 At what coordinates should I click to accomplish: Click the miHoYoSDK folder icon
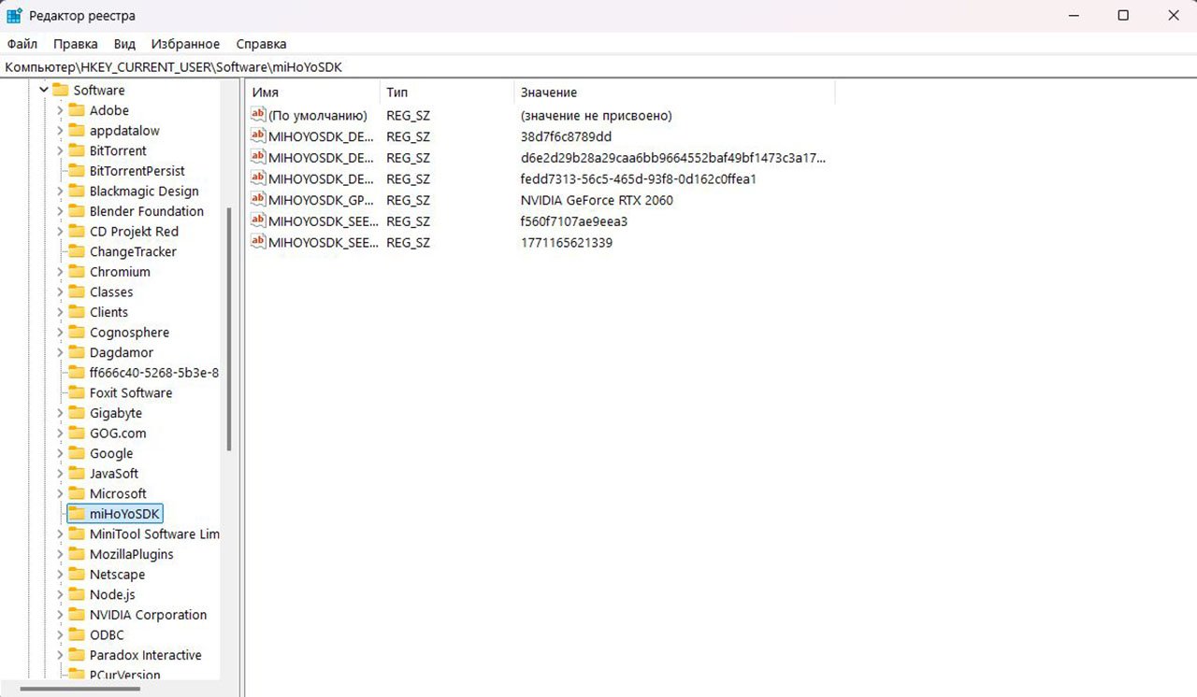click(77, 514)
